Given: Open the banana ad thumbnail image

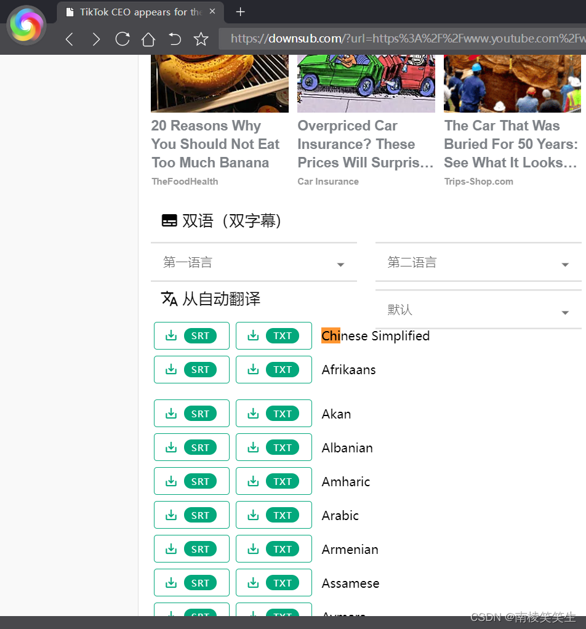Looking at the screenshot, I should coord(220,84).
